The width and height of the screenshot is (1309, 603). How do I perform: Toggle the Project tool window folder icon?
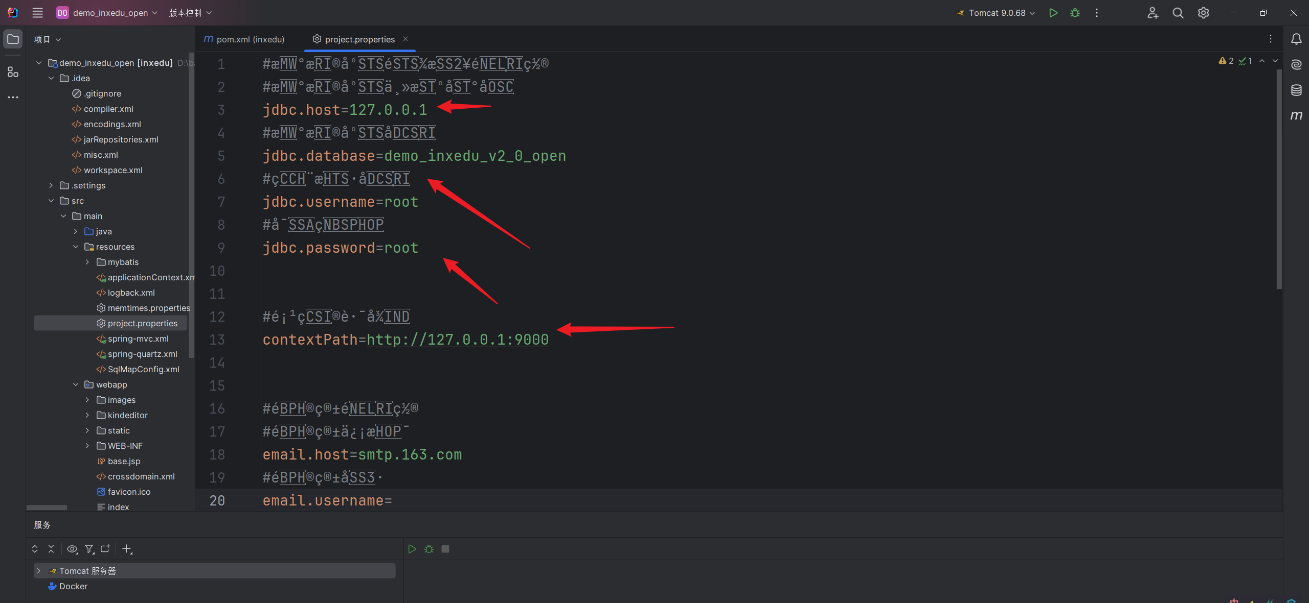click(x=13, y=39)
